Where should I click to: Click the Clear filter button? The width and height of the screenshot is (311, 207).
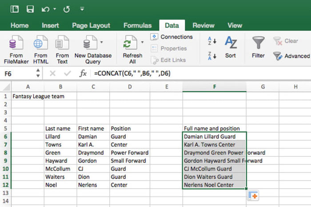(x=286, y=41)
